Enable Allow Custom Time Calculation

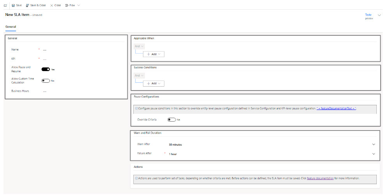46,81
